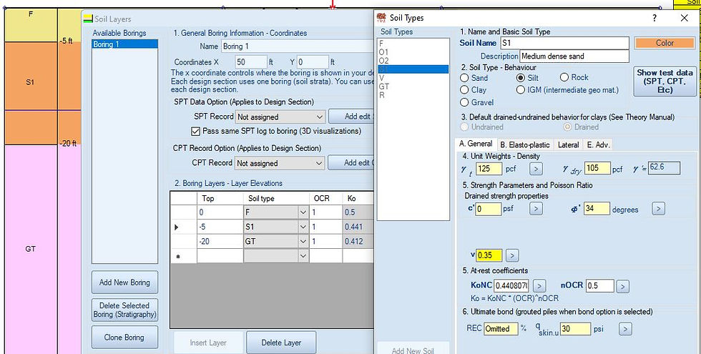Click the arrow button next to KoNC field
This screenshot has height=354, width=701.
[539, 285]
